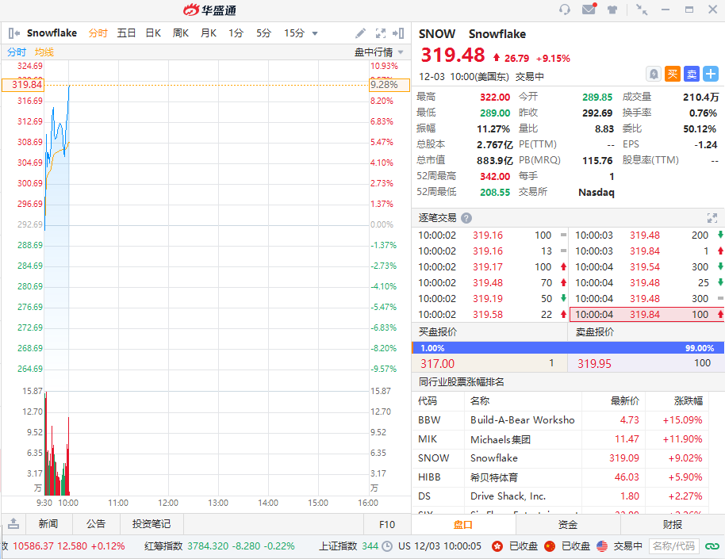Toggle the 均线 moving average line

[44, 52]
